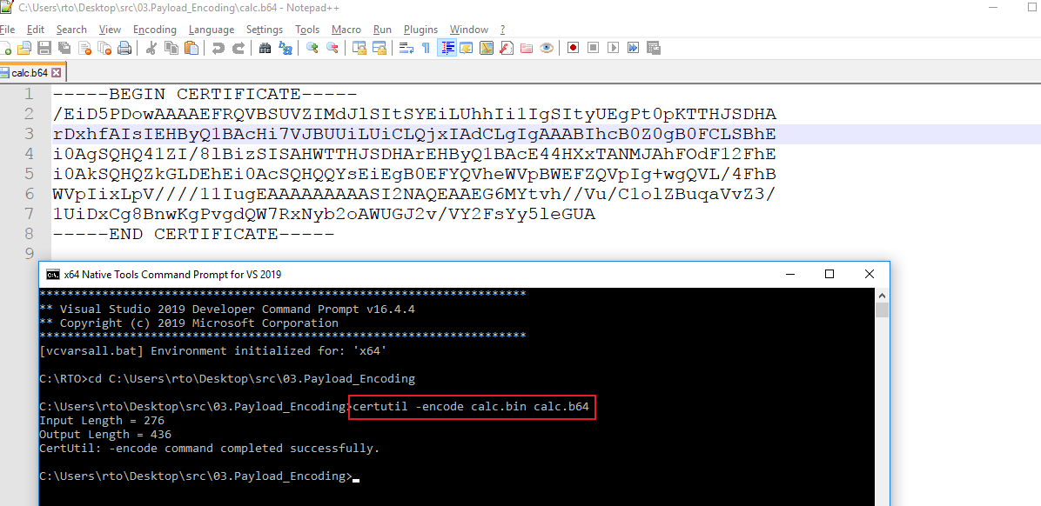Screen dimensions: 1041x506
Task: Select the calc.b64 document tab
Action: click(29, 73)
